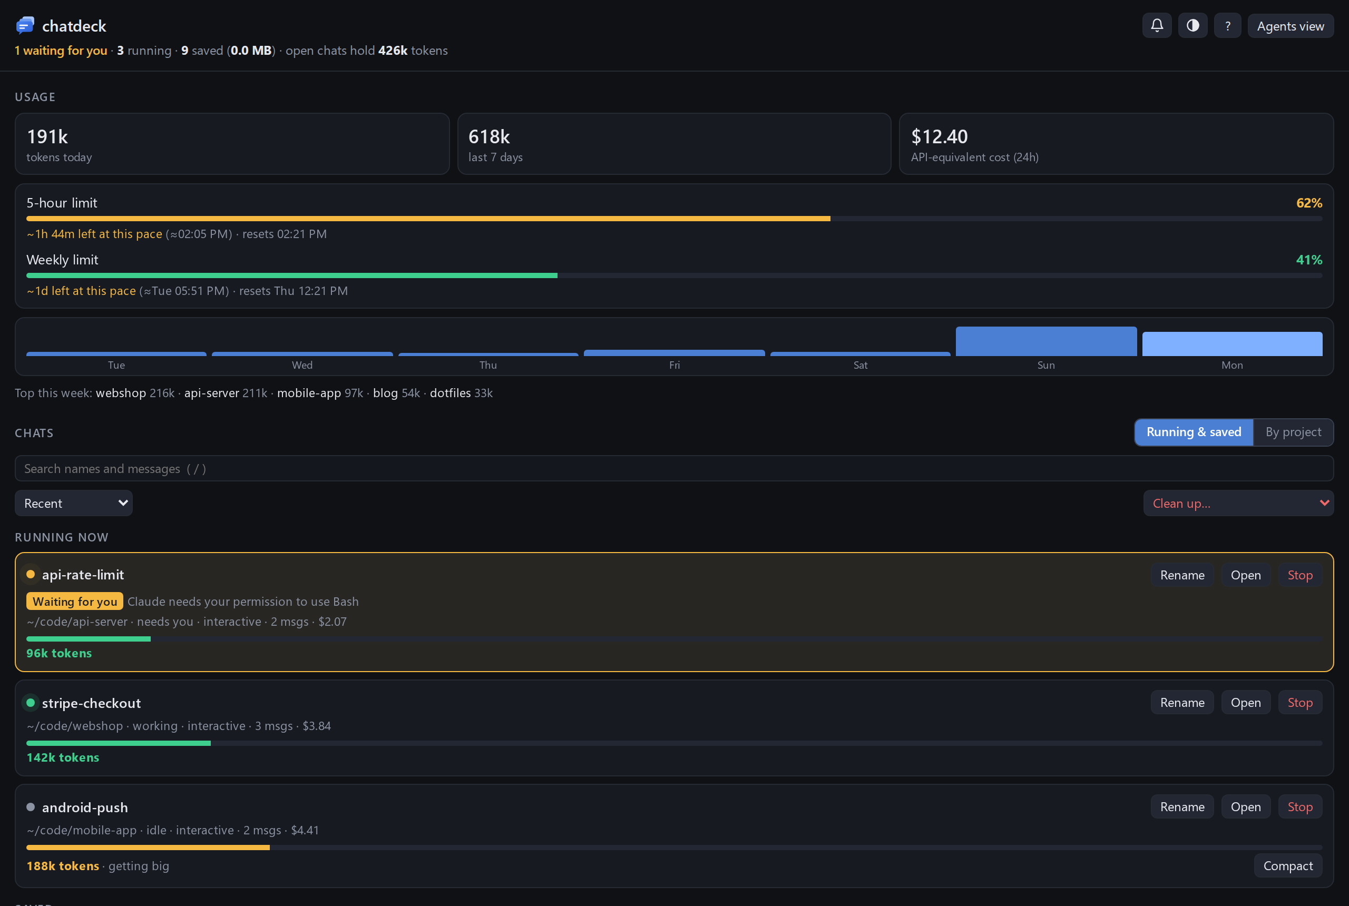Open the Recent sort dropdown
This screenshot has width=1349, height=906.
pos(73,503)
